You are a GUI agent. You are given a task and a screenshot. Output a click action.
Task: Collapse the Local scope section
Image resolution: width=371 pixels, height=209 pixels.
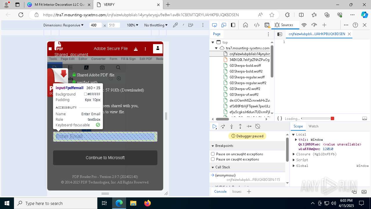(x=293, y=134)
